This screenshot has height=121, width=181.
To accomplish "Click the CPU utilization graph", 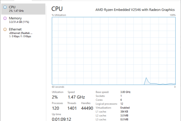I will coord(114,51).
